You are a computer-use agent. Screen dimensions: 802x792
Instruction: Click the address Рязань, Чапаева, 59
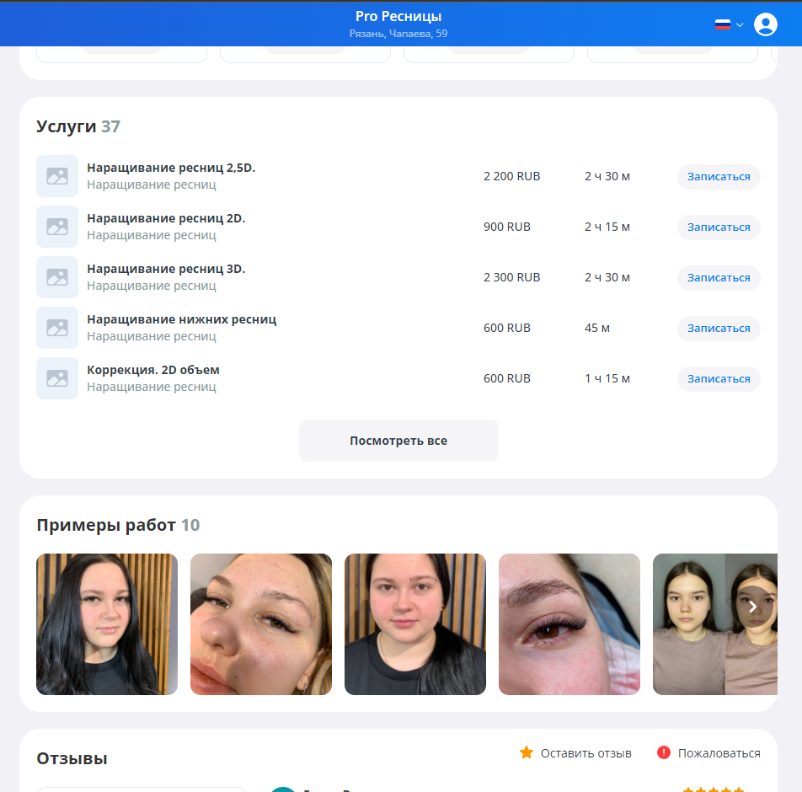pos(398,34)
